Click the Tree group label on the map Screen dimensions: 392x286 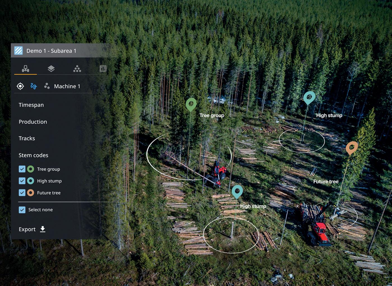click(x=212, y=115)
